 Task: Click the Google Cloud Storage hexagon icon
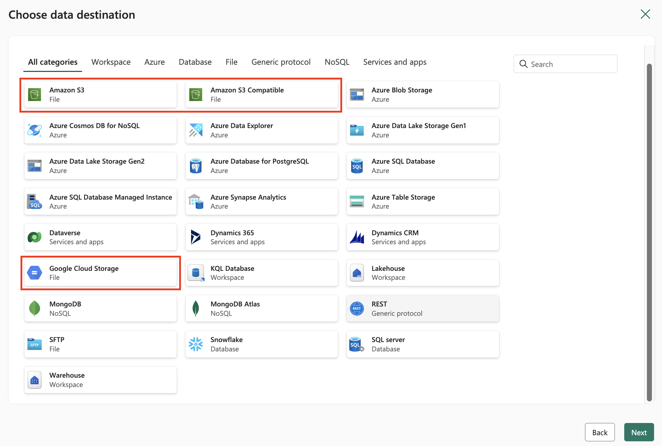point(35,273)
